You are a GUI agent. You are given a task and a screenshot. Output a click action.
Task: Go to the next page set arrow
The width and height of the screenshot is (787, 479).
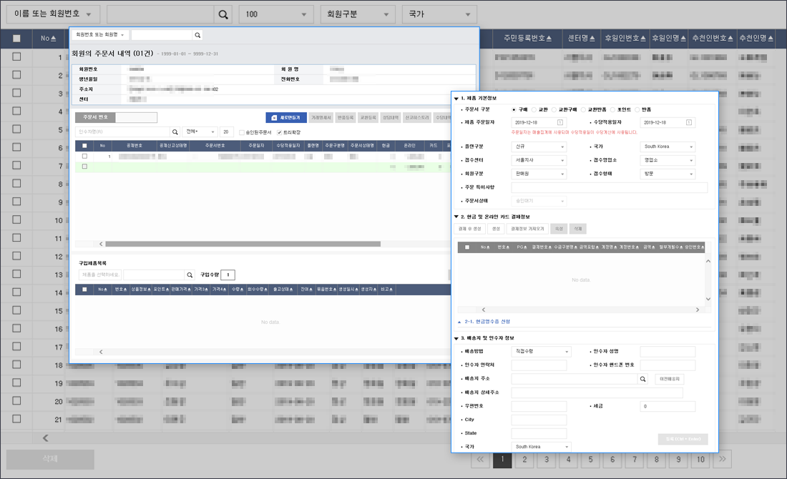pos(723,460)
